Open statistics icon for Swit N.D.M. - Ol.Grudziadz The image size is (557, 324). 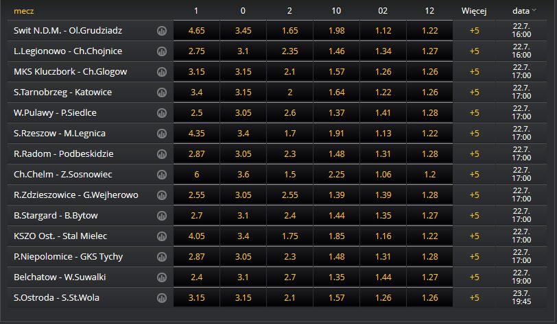click(162, 31)
